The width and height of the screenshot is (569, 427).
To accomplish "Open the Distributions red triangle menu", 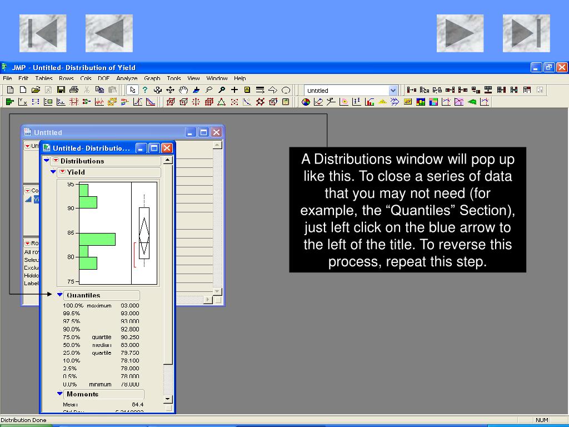I will [x=56, y=160].
